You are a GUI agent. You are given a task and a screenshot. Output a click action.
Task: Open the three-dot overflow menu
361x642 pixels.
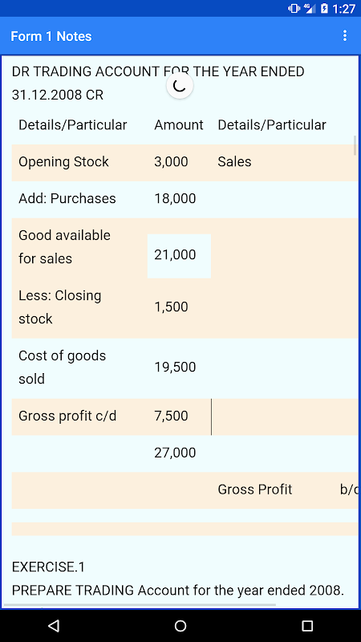pos(345,36)
